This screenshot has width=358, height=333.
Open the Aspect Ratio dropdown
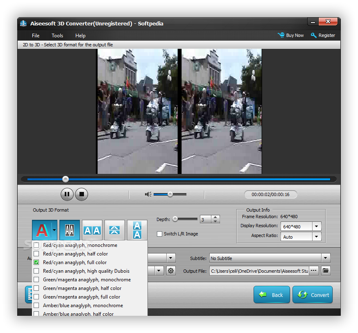[317, 237]
